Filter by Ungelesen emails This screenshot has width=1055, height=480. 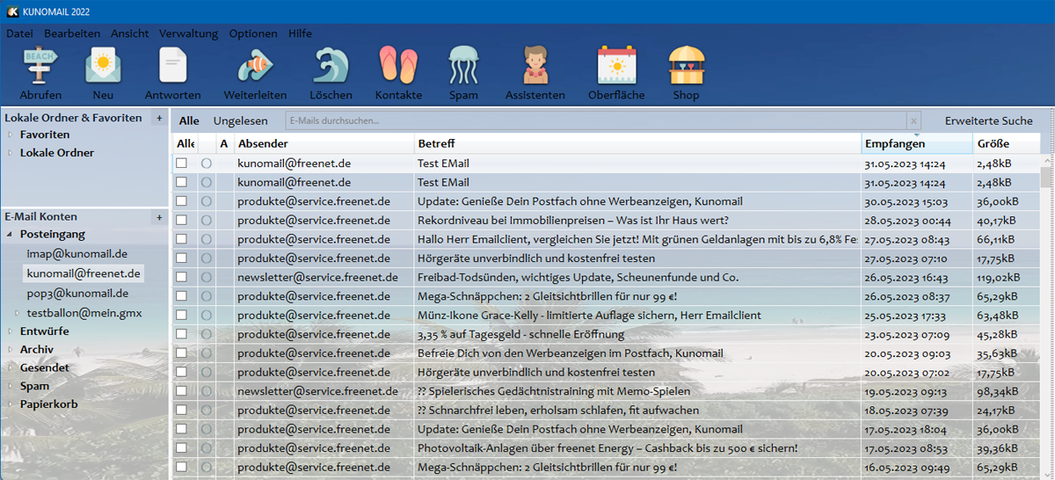[240, 120]
